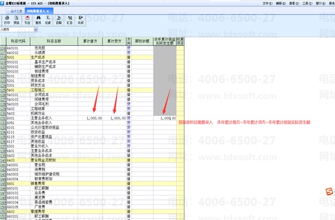This screenshot has height=220, width=335.
Task: Click the 汇总 summarize toolbar icon
Action: pos(70,20)
